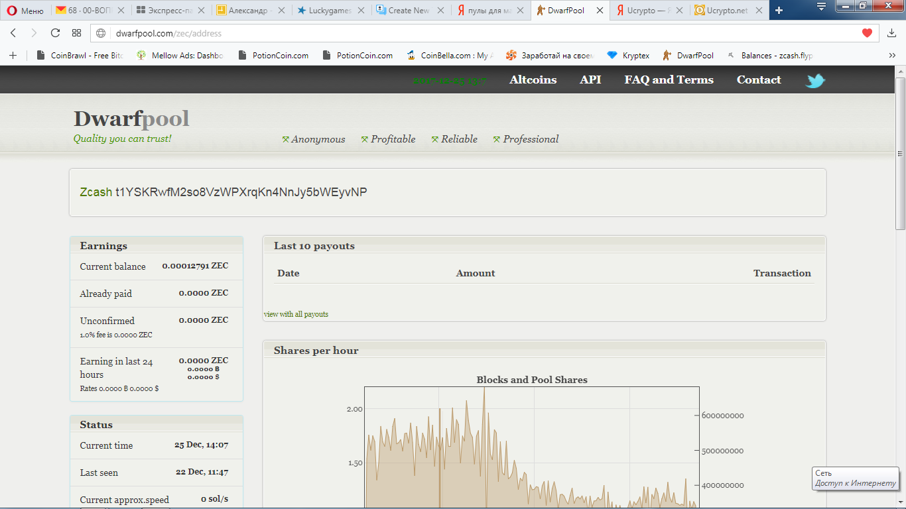Click the site info globe icon
906x509 pixels.
point(101,33)
